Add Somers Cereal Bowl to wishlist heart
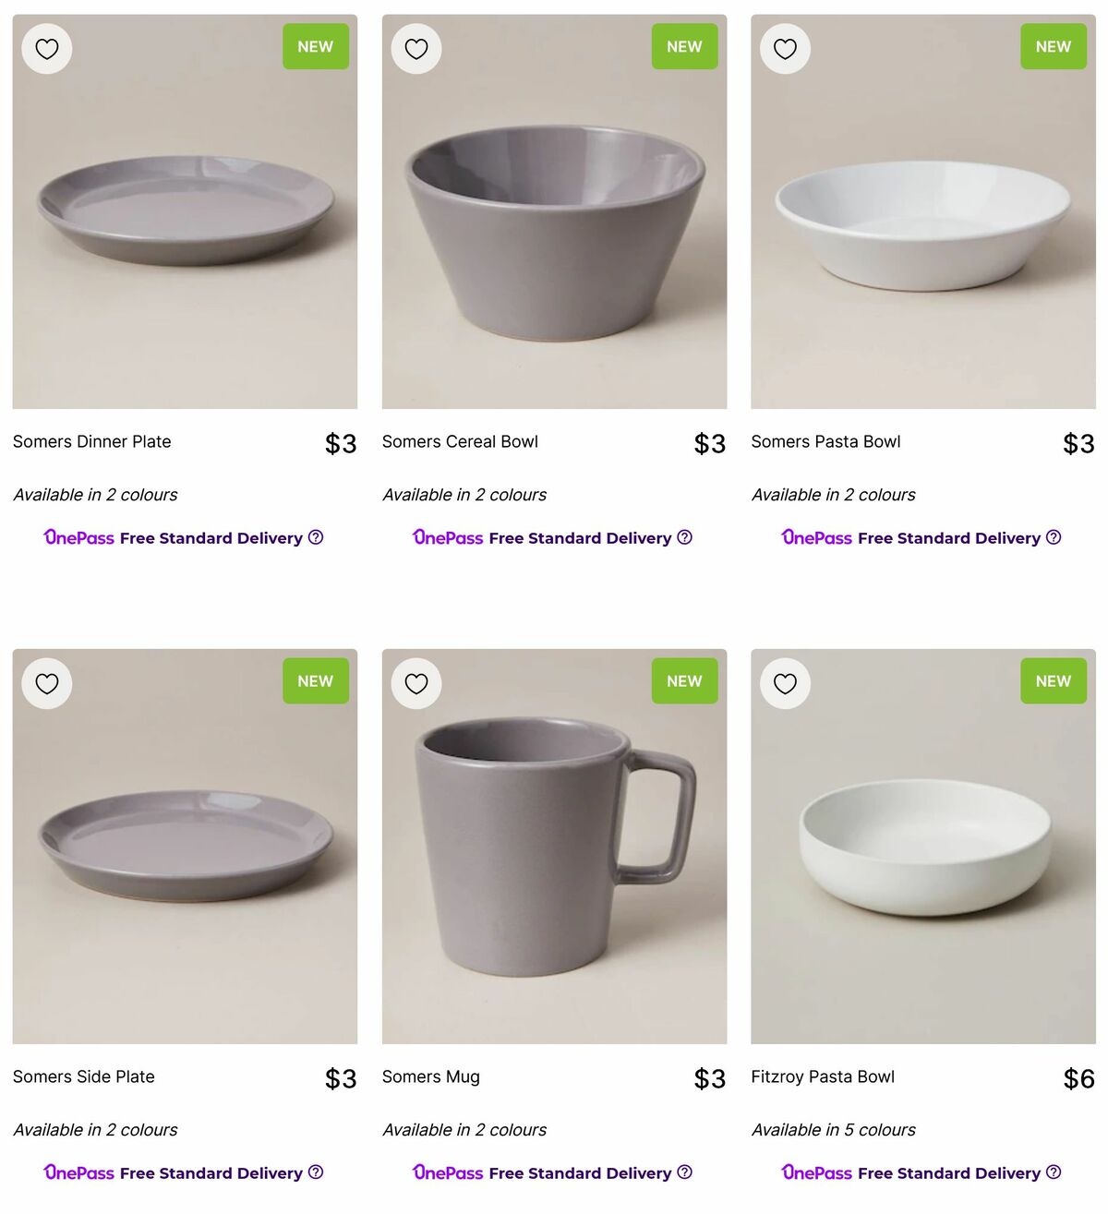Image resolution: width=1108 pixels, height=1214 pixels. [x=416, y=49]
